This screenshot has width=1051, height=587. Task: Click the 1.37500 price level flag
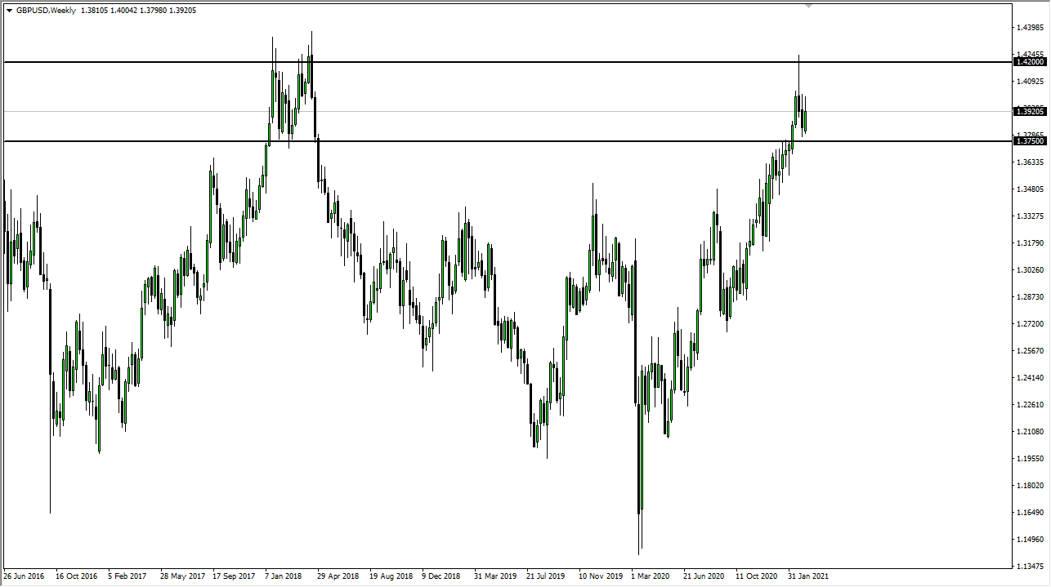[1029, 140]
